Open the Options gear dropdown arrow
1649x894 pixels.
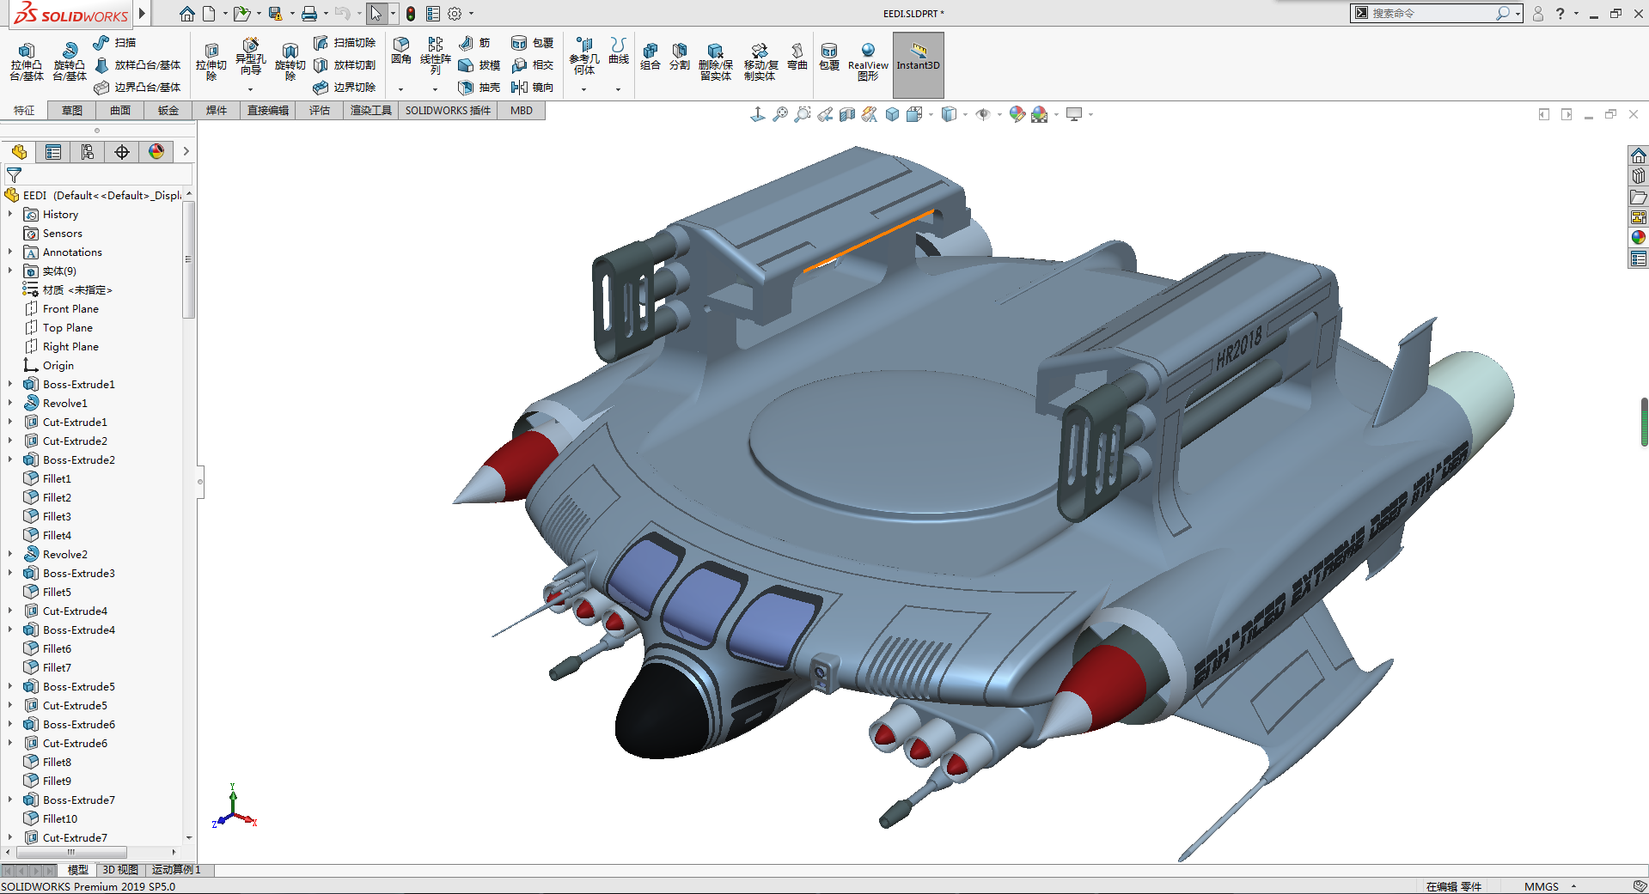click(x=471, y=14)
